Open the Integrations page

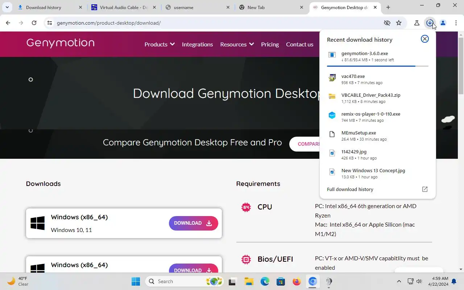click(197, 44)
